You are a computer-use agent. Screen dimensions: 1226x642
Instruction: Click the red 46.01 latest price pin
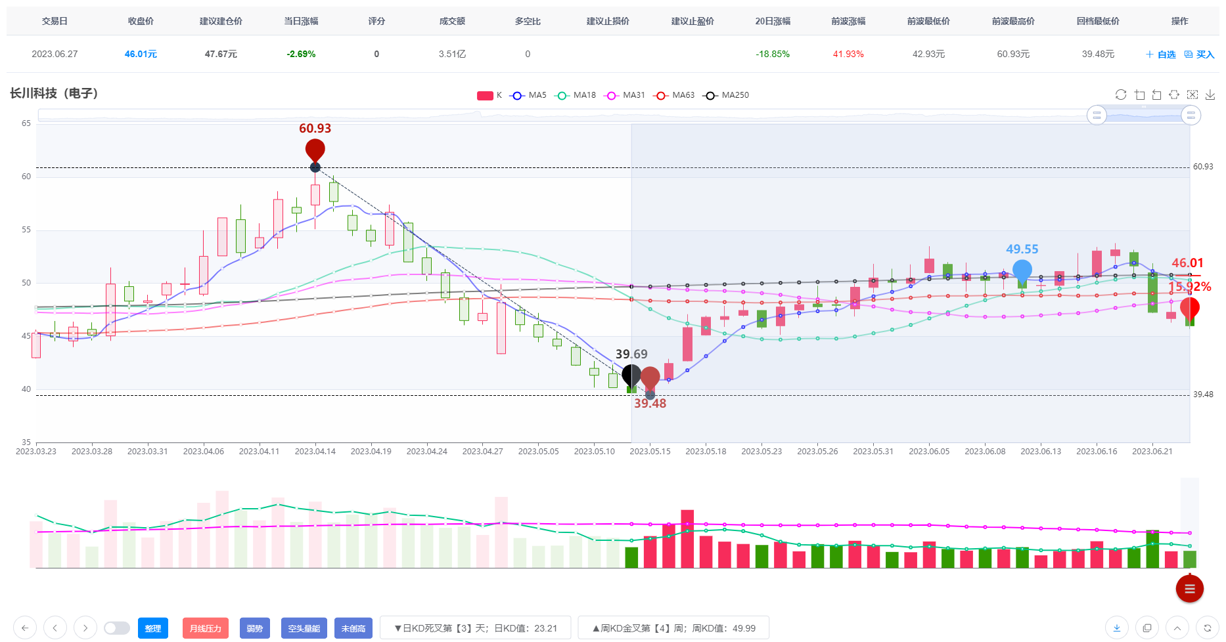1190,309
